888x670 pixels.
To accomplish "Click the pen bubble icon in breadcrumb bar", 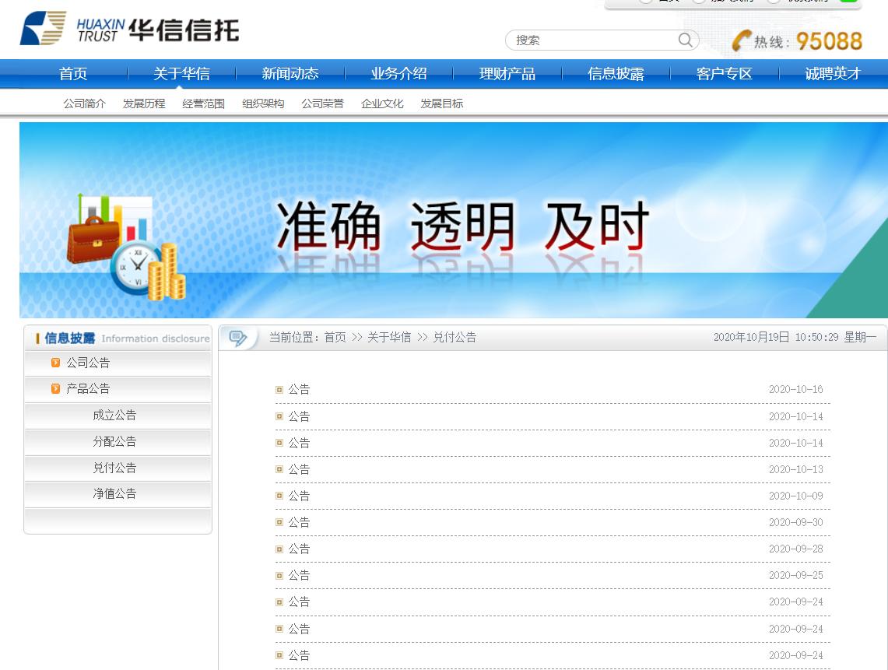I will [x=237, y=336].
